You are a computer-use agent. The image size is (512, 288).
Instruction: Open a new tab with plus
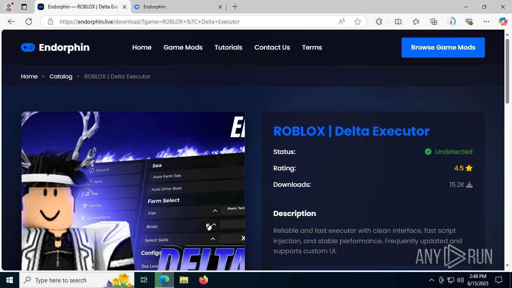[235, 7]
